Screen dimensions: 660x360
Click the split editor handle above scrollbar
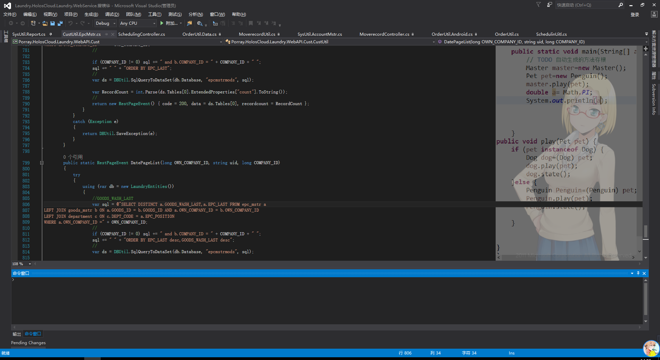click(x=646, y=49)
